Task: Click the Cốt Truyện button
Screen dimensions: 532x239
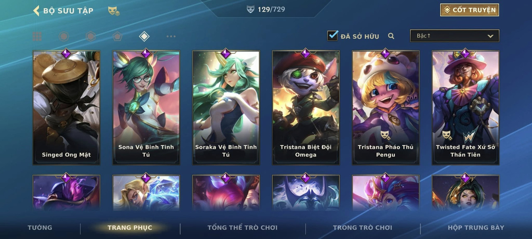Action: [x=470, y=10]
